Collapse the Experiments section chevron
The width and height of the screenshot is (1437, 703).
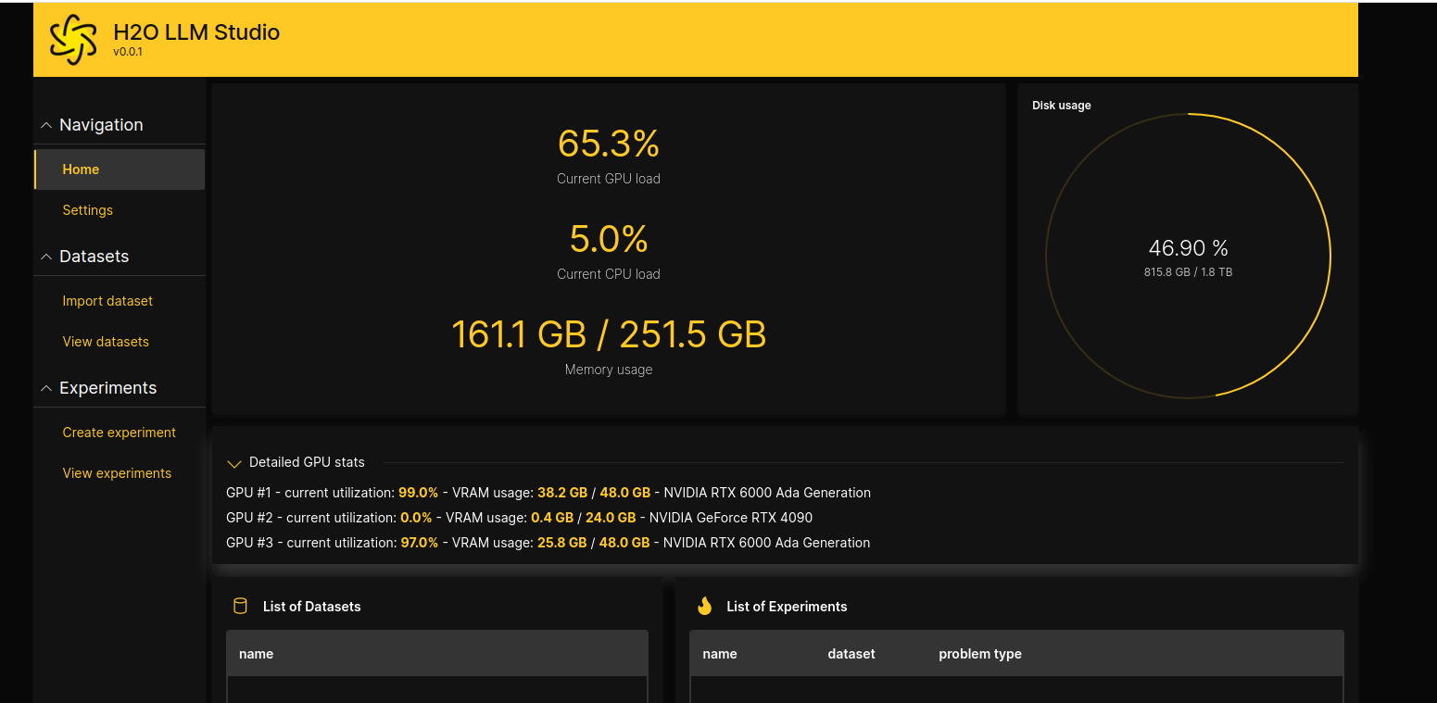point(46,388)
